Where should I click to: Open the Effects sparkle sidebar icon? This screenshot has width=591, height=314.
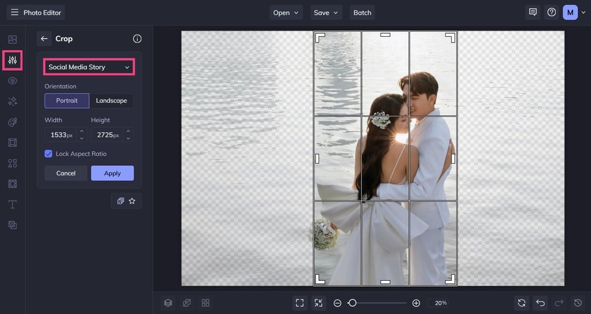click(x=13, y=101)
